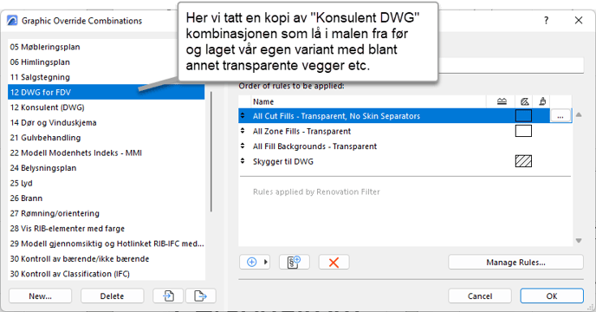Click reorder handle of Skygger til DWG rule
This screenshot has height=312, width=596.
243,161
